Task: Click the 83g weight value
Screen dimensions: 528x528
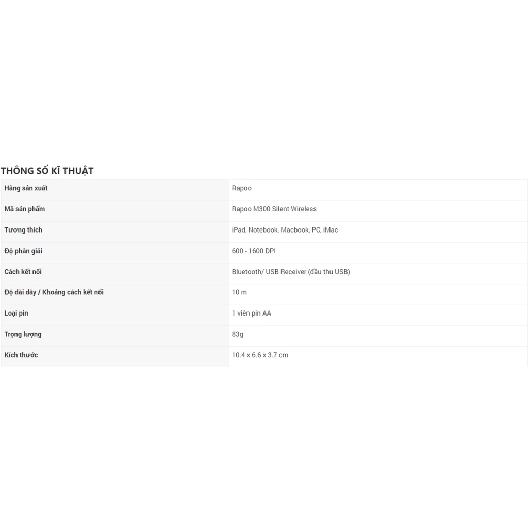Action: (x=238, y=334)
